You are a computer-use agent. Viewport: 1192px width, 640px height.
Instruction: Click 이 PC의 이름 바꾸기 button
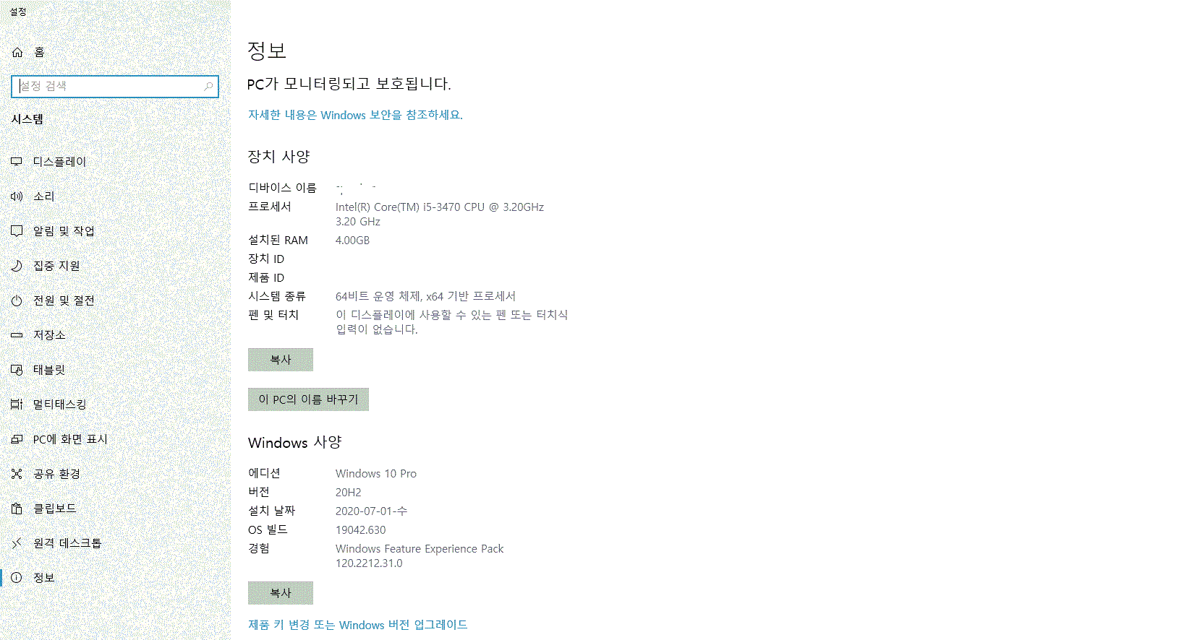(x=308, y=399)
